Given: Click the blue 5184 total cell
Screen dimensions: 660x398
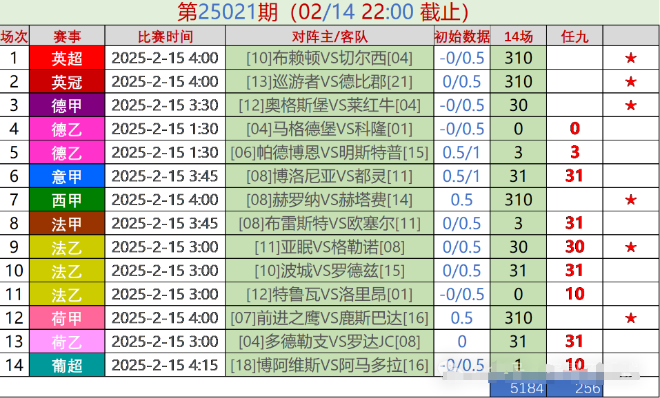Looking at the screenshot, I should tap(518, 388).
